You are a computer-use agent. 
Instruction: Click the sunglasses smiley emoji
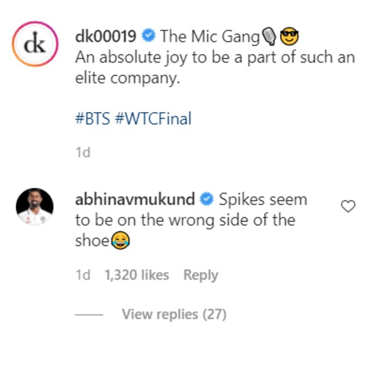tap(289, 37)
